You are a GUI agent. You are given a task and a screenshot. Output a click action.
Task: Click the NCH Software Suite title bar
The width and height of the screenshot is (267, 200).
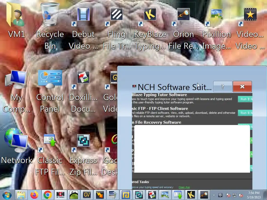click(172, 87)
